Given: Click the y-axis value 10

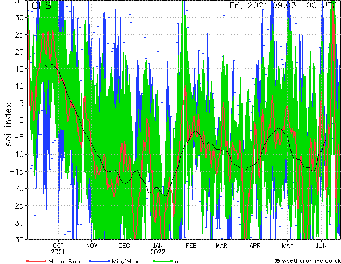Looking at the screenshot, I should click(x=19, y=86).
